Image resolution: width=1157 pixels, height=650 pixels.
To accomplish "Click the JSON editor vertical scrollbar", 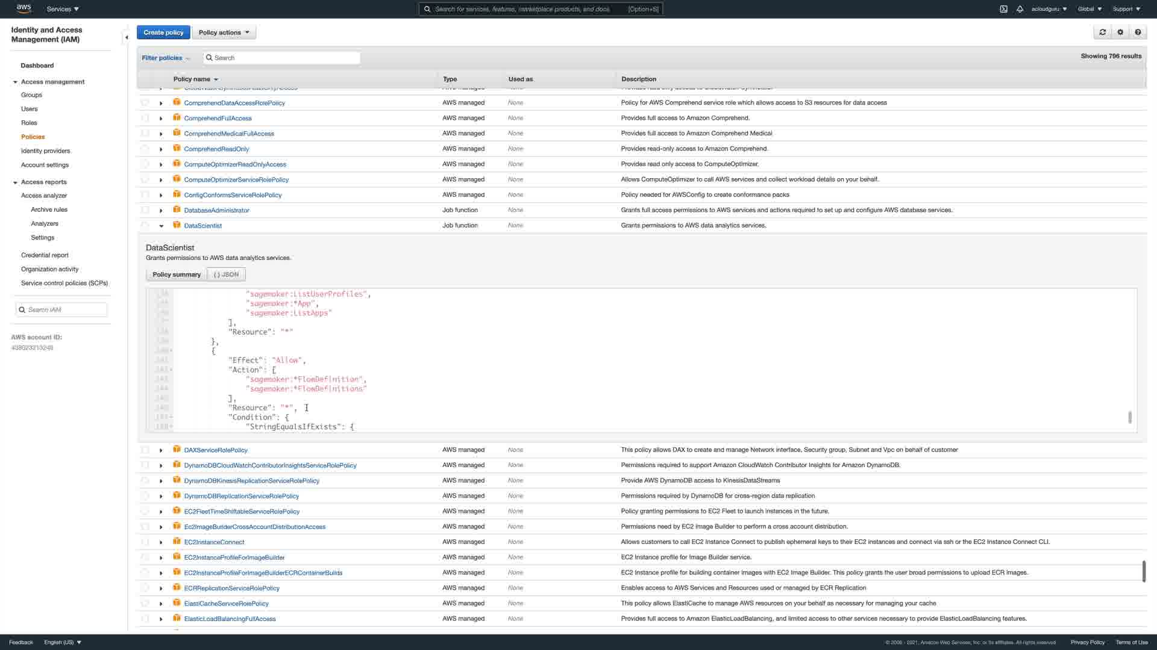I will pos(1129,416).
